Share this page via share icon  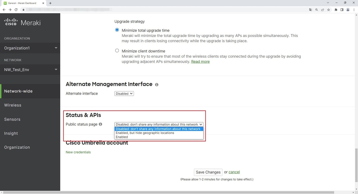point(322,10)
